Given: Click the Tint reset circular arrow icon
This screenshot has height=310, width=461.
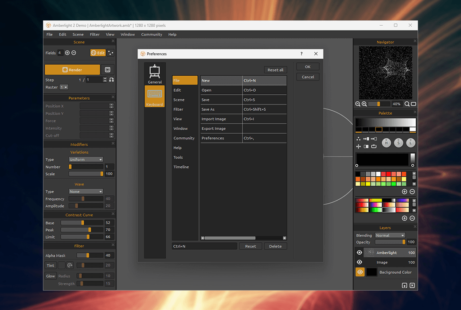Looking at the screenshot, I should (x=70, y=265).
